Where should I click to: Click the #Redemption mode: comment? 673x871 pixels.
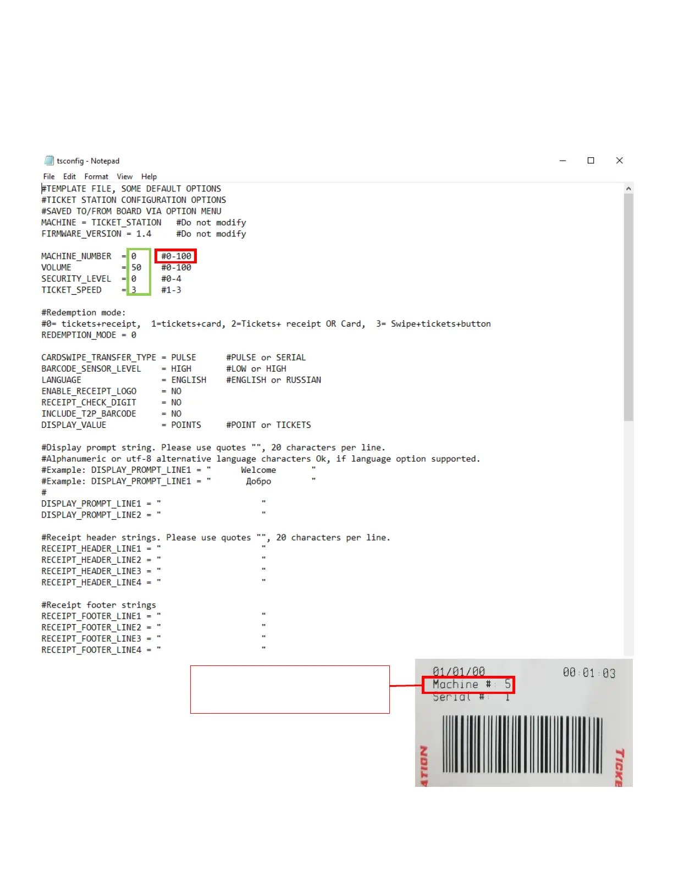pyautogui.click(x=84, y=312)
